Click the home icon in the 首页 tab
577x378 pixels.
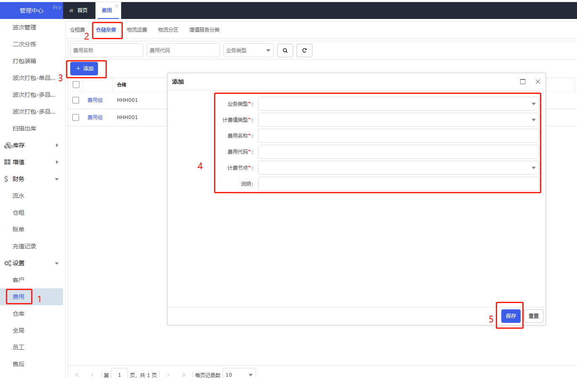point(71,11)
